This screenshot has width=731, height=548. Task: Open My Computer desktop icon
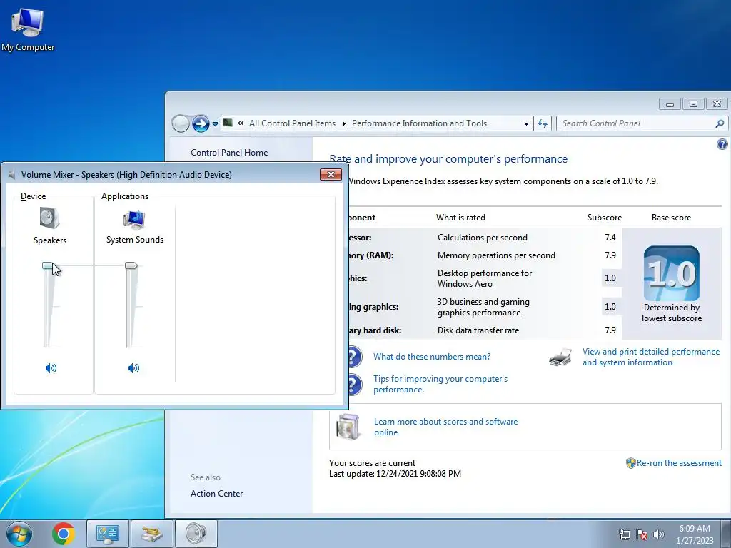coord(28,30)
